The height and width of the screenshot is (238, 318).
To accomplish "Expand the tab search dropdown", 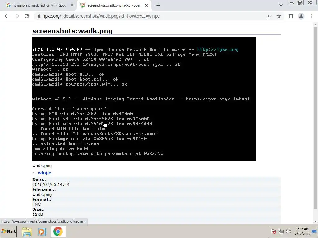I will (281, 6).
